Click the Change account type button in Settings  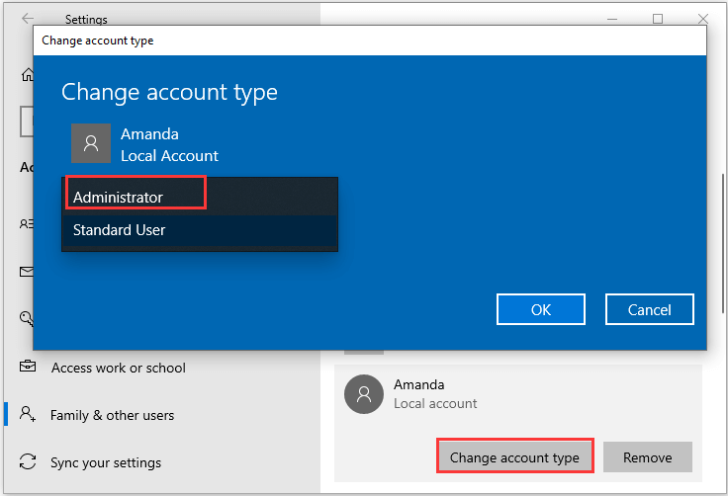tap(515, 457)
